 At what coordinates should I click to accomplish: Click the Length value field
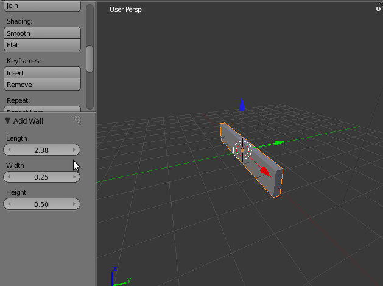(41, 150)
